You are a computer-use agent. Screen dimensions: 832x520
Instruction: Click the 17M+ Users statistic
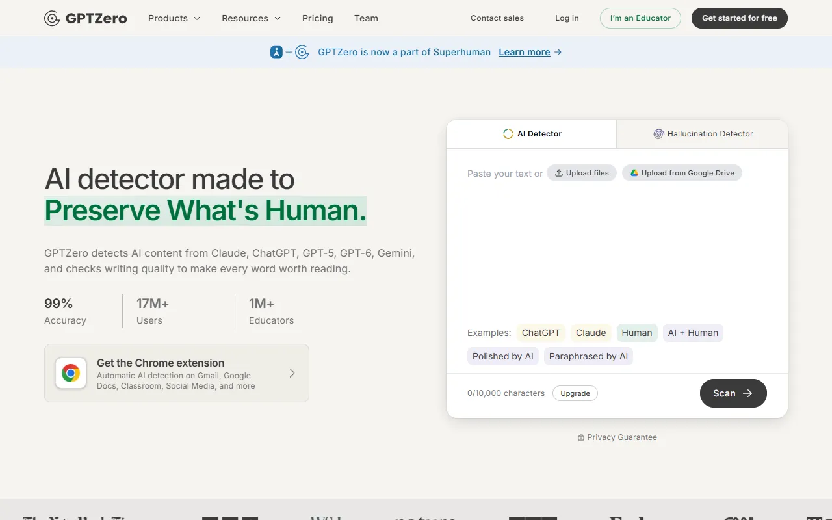pyautogui.click(x=153, y=311)
